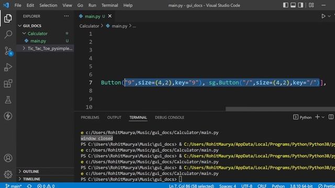Run Python file with play button

coord(323,16)
